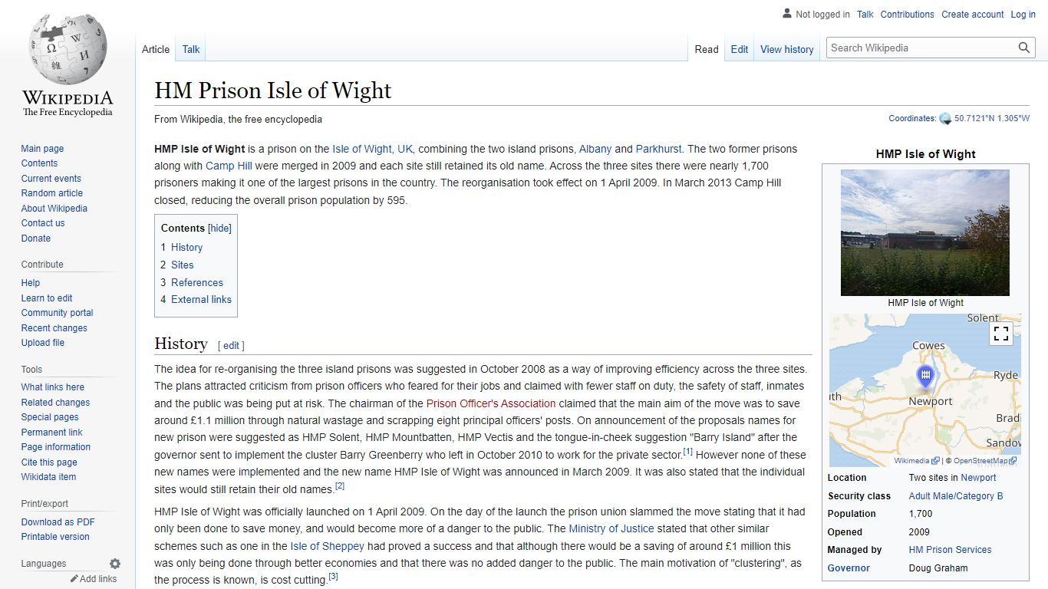
Task: Click Log in link
Action: 1023,14
